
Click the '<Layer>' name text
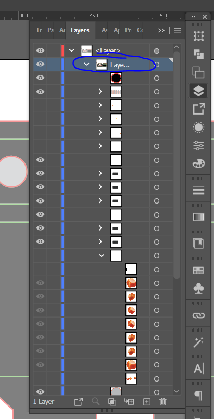[x=108, y=50]
